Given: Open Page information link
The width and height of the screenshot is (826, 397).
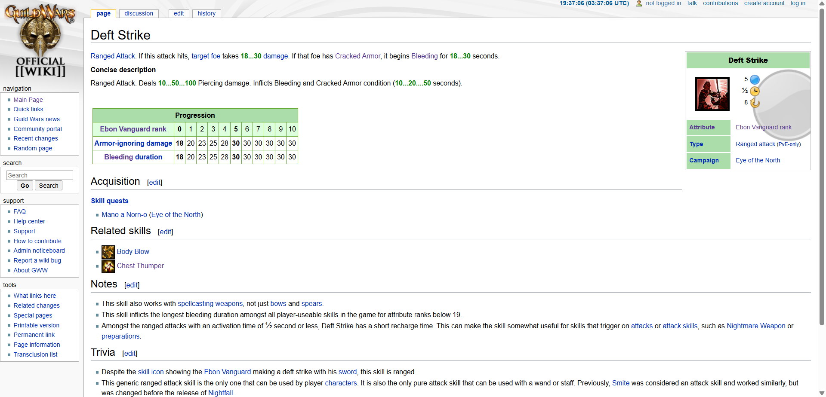Looking at the screenshot, I should point(37,345).
